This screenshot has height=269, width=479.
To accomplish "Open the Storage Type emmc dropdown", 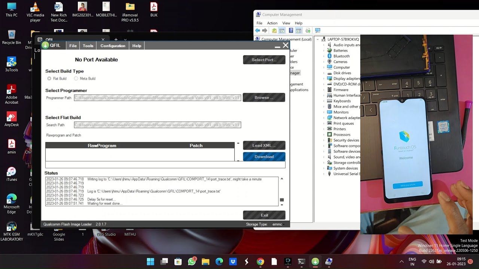I will [x=278, y=224].
